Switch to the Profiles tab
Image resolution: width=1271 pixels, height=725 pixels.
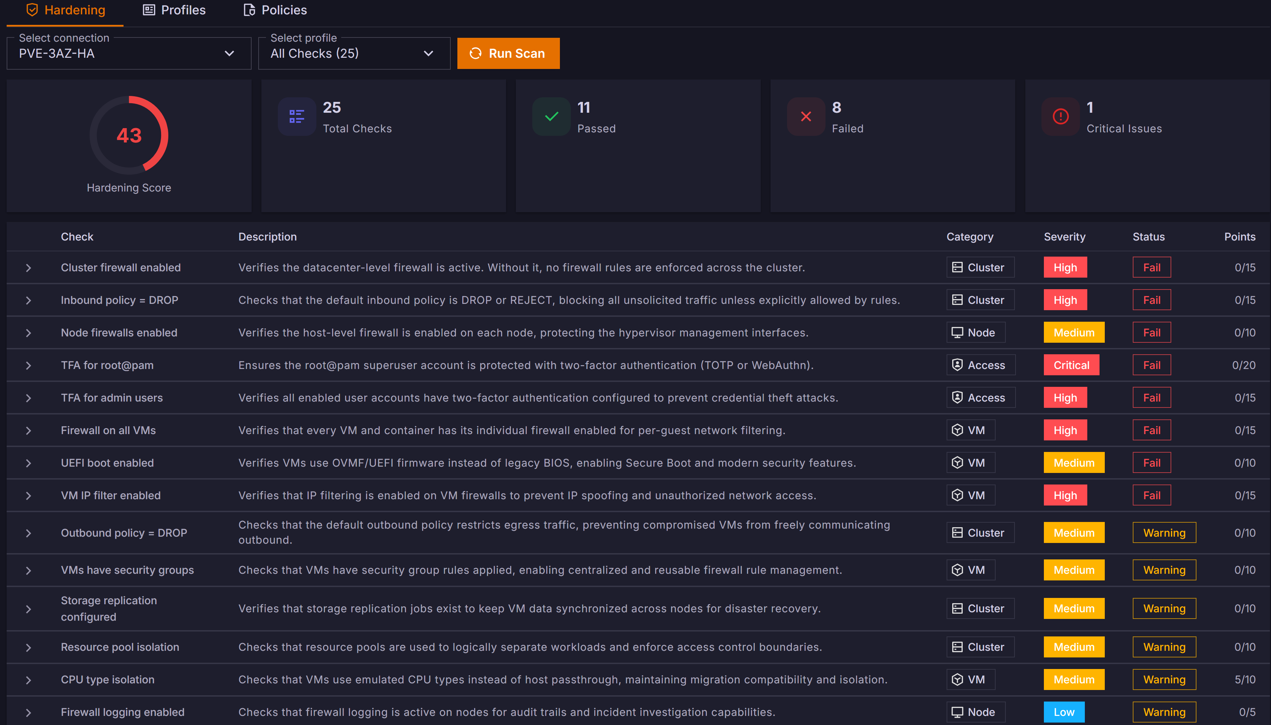pyautogui.click(x=174, y=10)
